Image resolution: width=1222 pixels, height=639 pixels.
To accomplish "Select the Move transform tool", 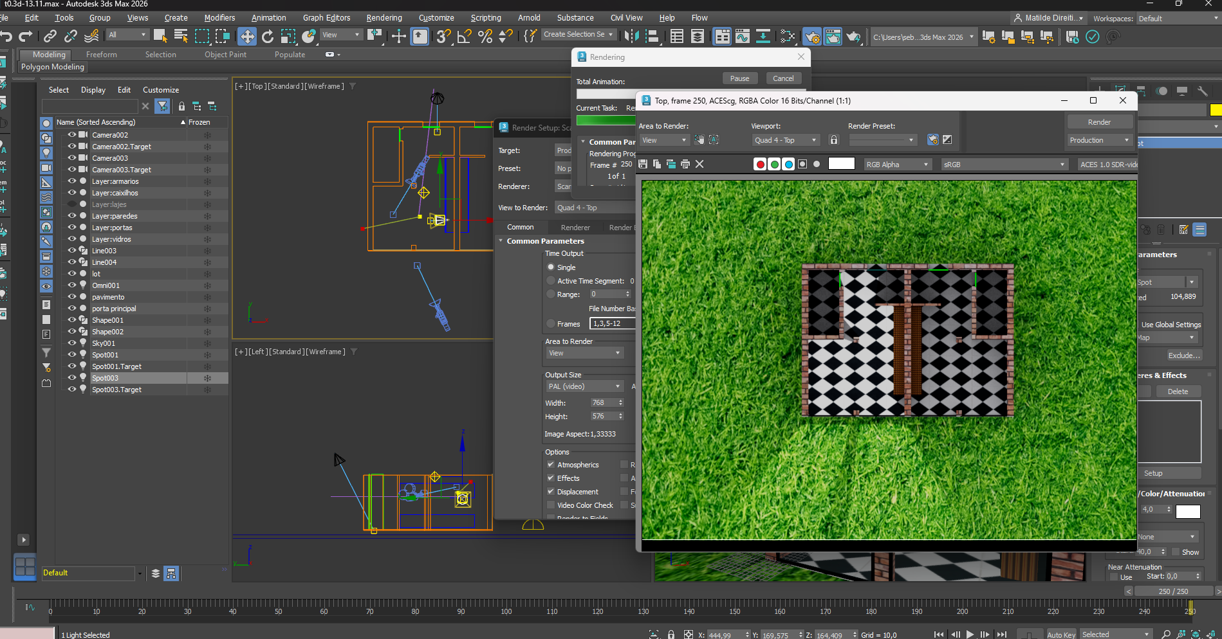I will tap(247, 37).
